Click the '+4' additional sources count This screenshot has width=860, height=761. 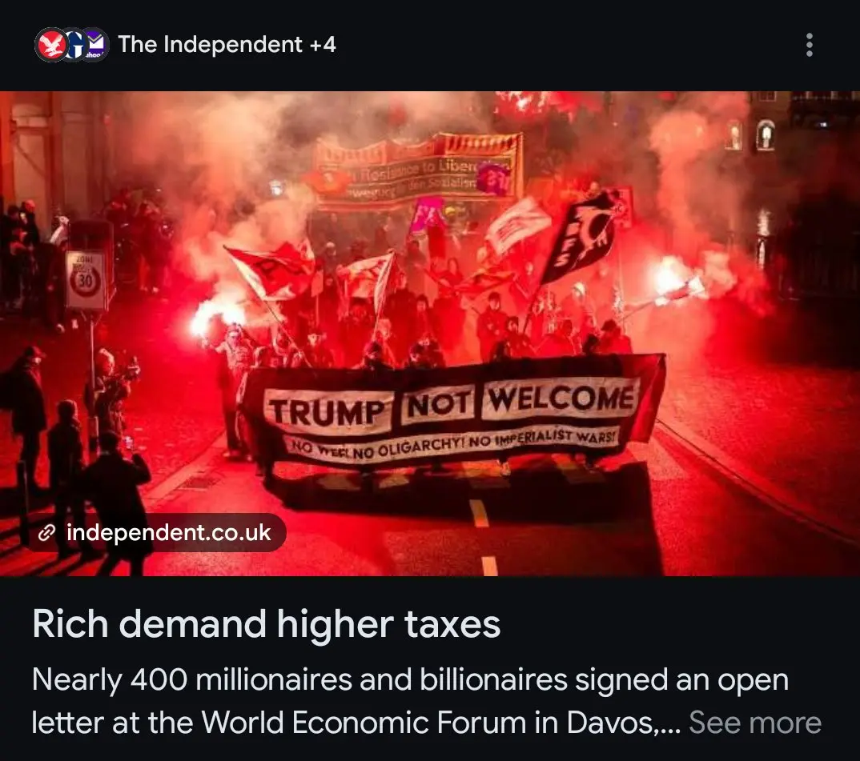323,44
